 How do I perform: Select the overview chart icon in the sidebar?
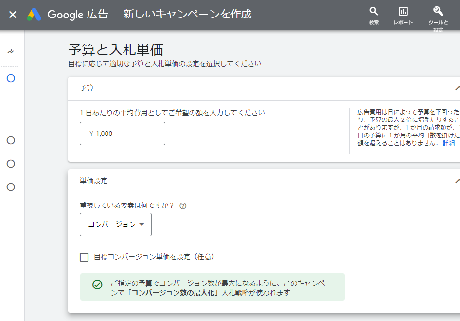pos(10,51)
